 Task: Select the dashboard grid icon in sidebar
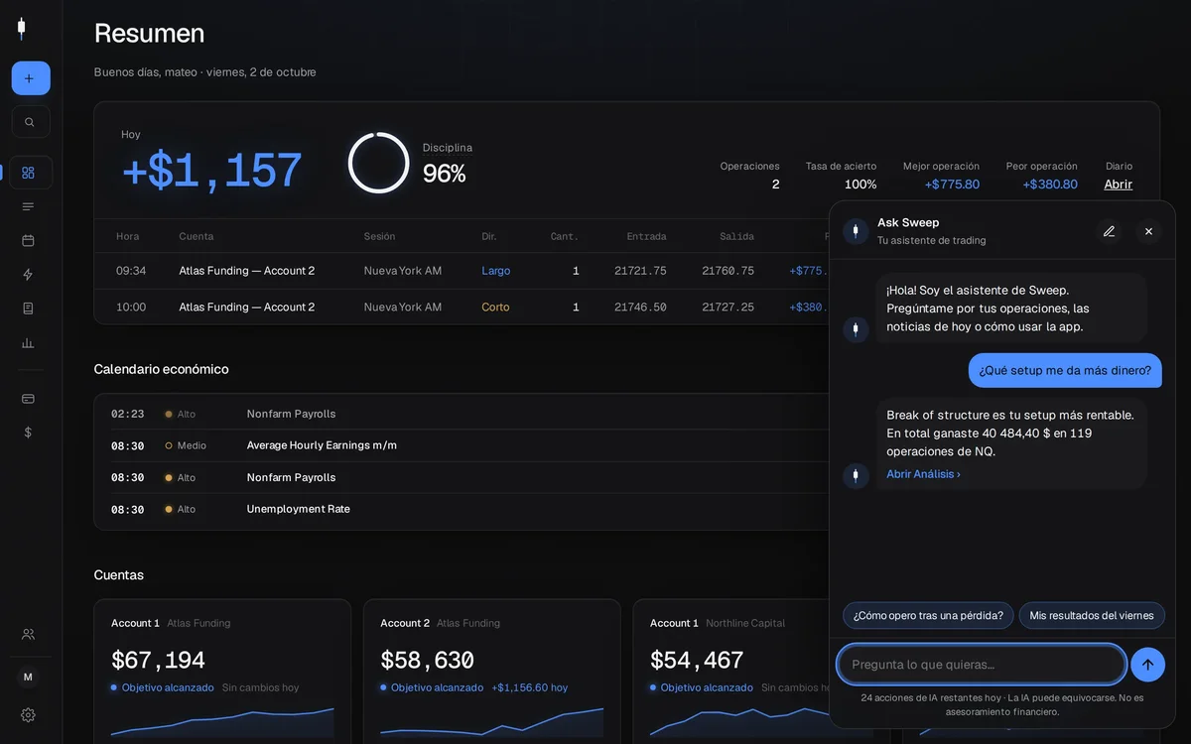(28, 173)
